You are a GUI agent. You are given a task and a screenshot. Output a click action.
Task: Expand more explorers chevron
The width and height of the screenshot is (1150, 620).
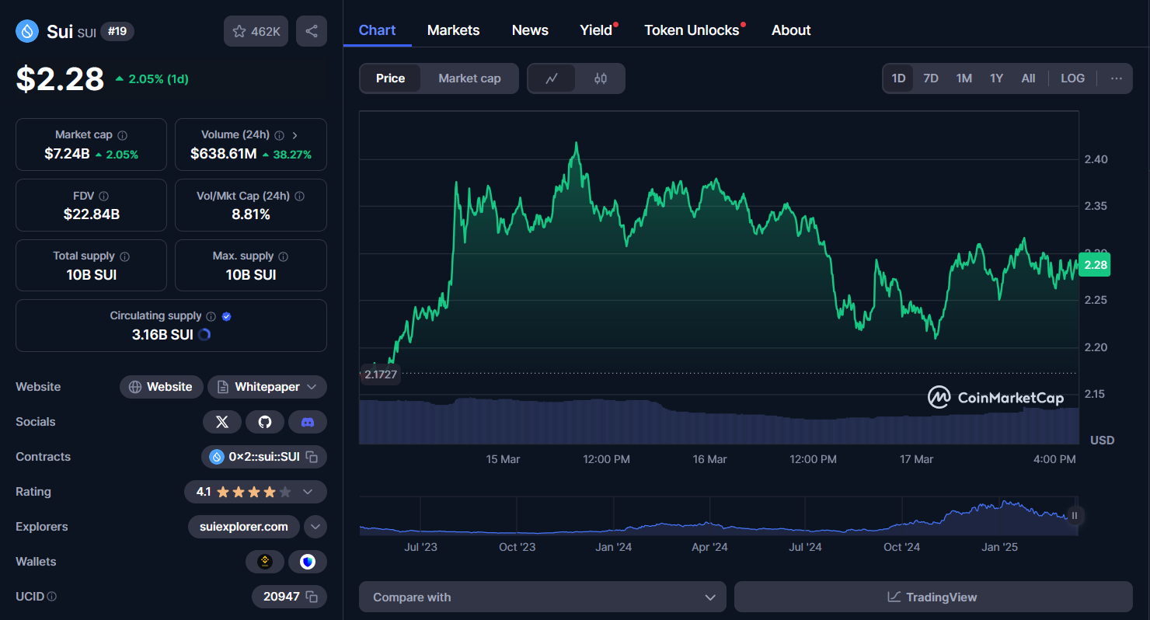(315, 527)
